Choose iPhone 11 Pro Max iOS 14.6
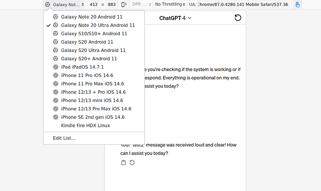Image resolution: width=321 pixels, height=191 pixels. [94, 83]
